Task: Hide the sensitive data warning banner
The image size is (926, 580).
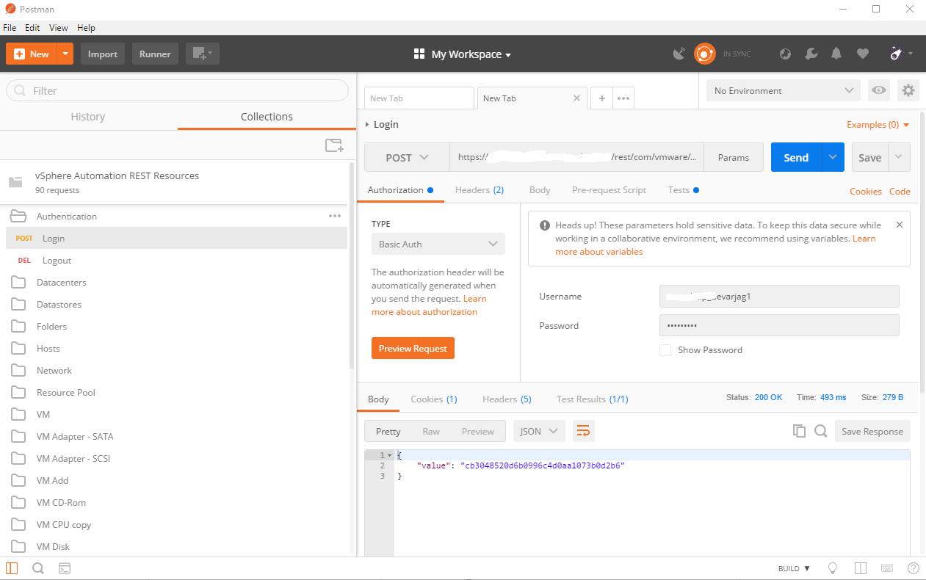Action: tap(900, 225)
